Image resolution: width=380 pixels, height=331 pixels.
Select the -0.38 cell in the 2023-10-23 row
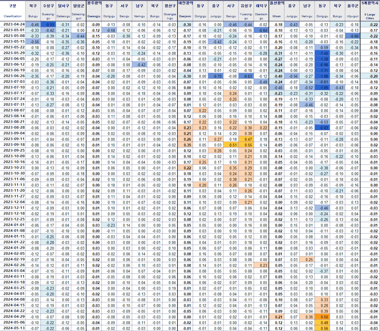pos(322,168)
